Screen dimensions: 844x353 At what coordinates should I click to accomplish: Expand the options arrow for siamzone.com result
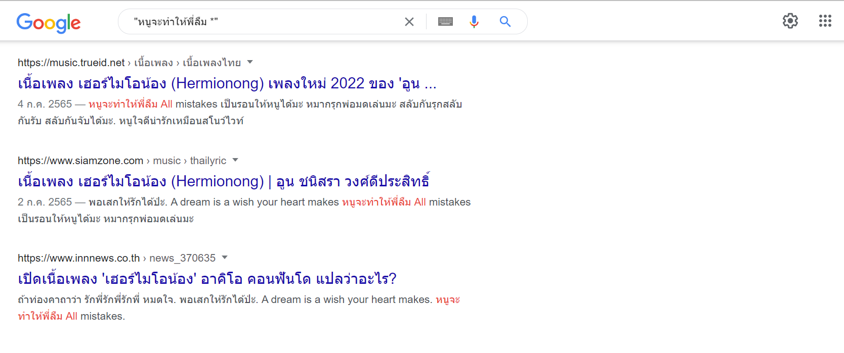point(235,160)
